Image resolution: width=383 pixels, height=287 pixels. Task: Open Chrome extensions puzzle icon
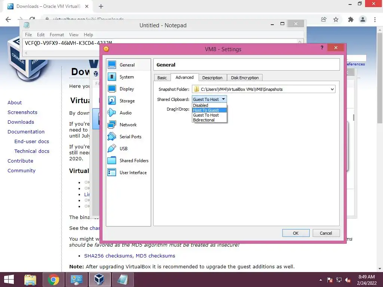pyautogui.click(x=350, y=19)
